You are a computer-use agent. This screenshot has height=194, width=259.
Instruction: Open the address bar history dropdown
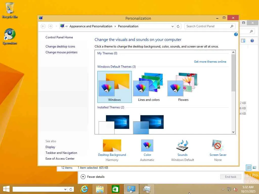point(172,26)
